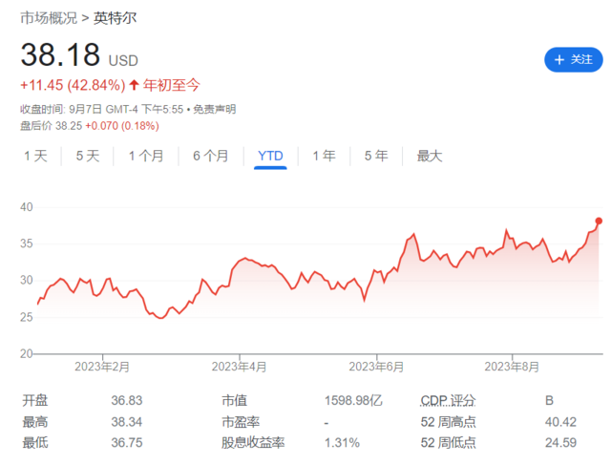Click 英特尔 in the breadcrumb
The width and height of the screenshot is (611, 465).
tap(115, 18)
